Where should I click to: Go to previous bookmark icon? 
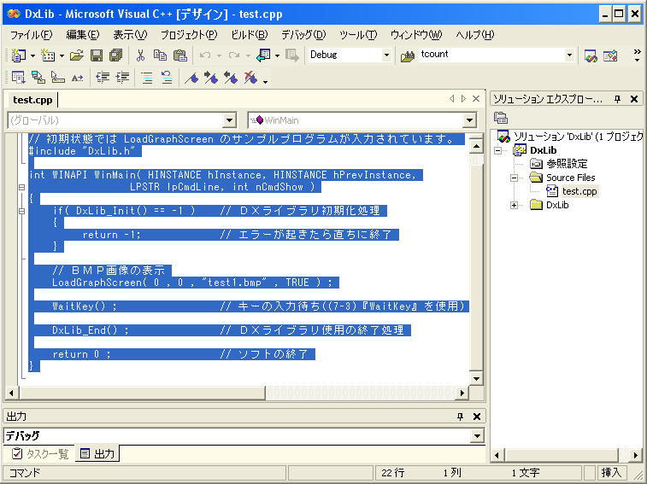[x=231, y=78]
